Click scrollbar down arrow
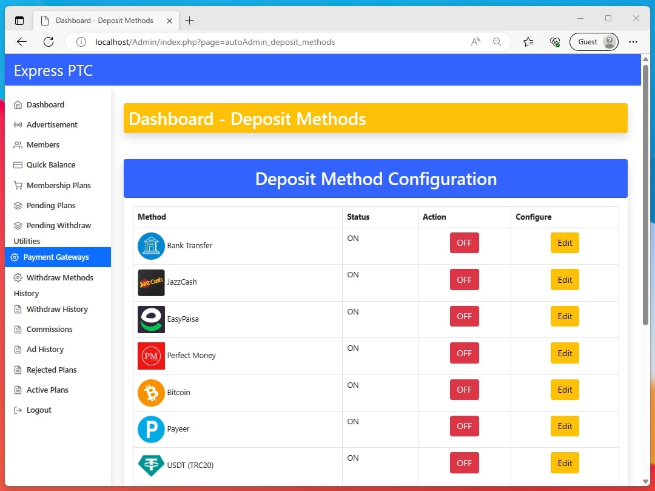Viewport: 655px width, 491px height. click(x=645, y=481)
